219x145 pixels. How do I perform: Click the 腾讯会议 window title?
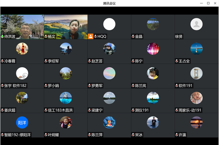click(x=109, y=3)
